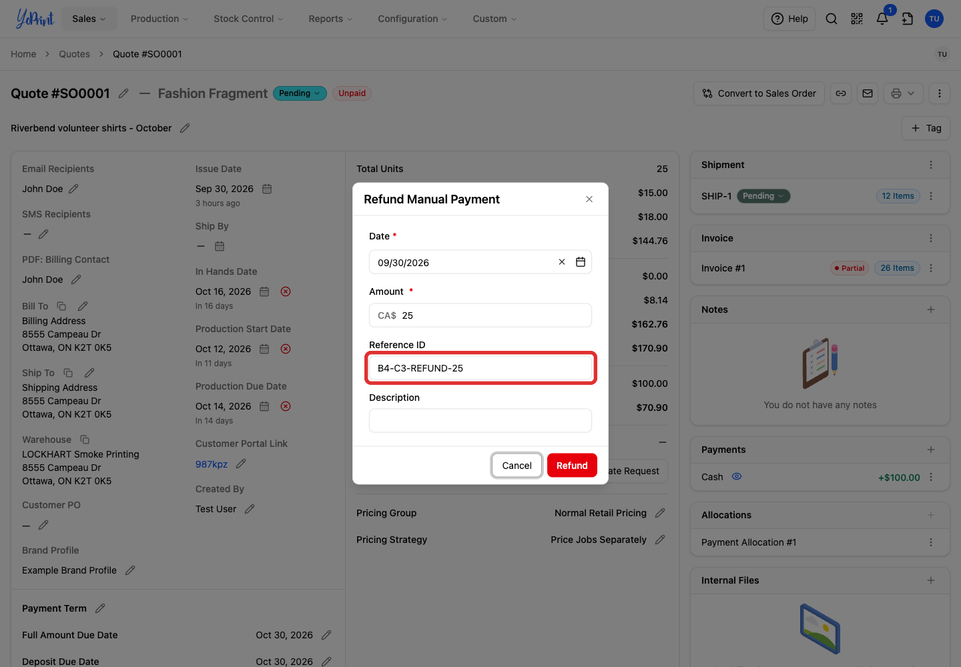
Task: Copy the Bill To address
Action: (61, 306)
